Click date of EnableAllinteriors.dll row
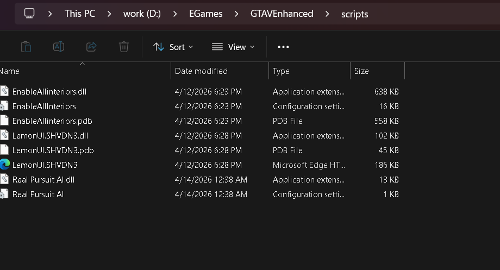Screen dimensions: 500x270 208,91
